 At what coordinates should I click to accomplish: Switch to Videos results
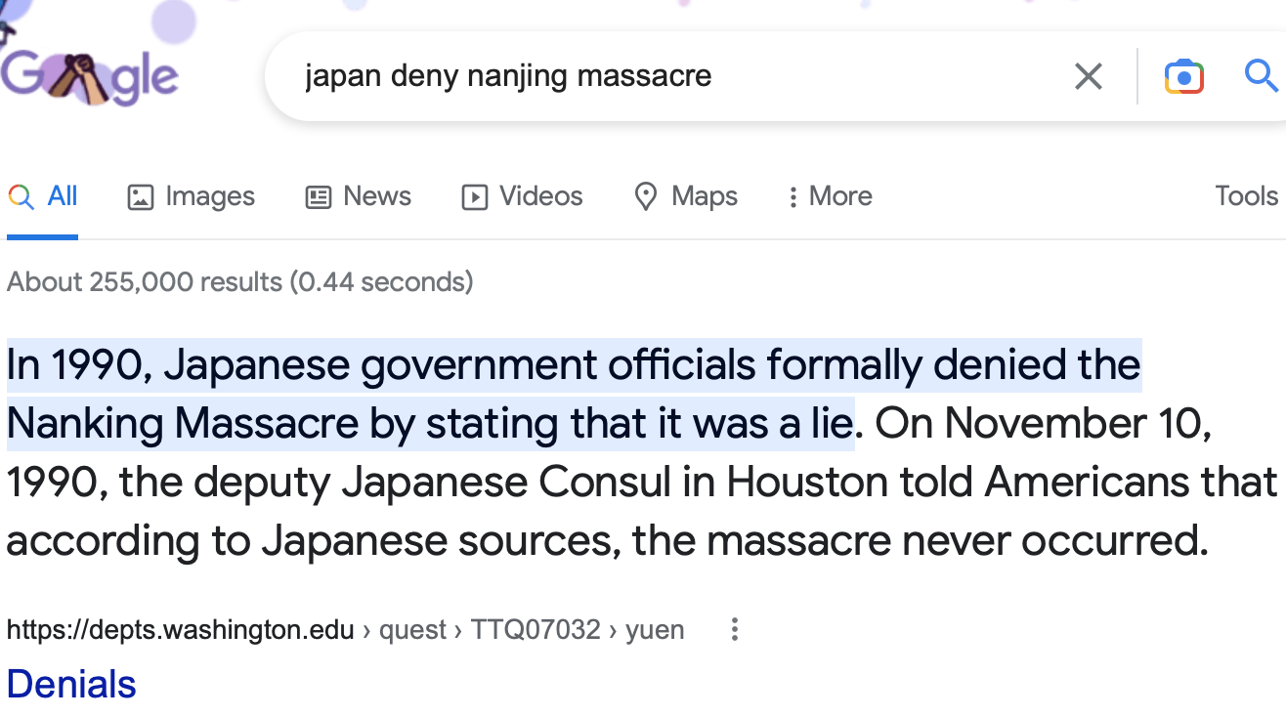[522, 196]
